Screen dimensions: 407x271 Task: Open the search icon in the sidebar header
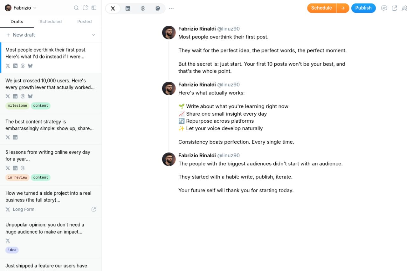pos(76,8)
